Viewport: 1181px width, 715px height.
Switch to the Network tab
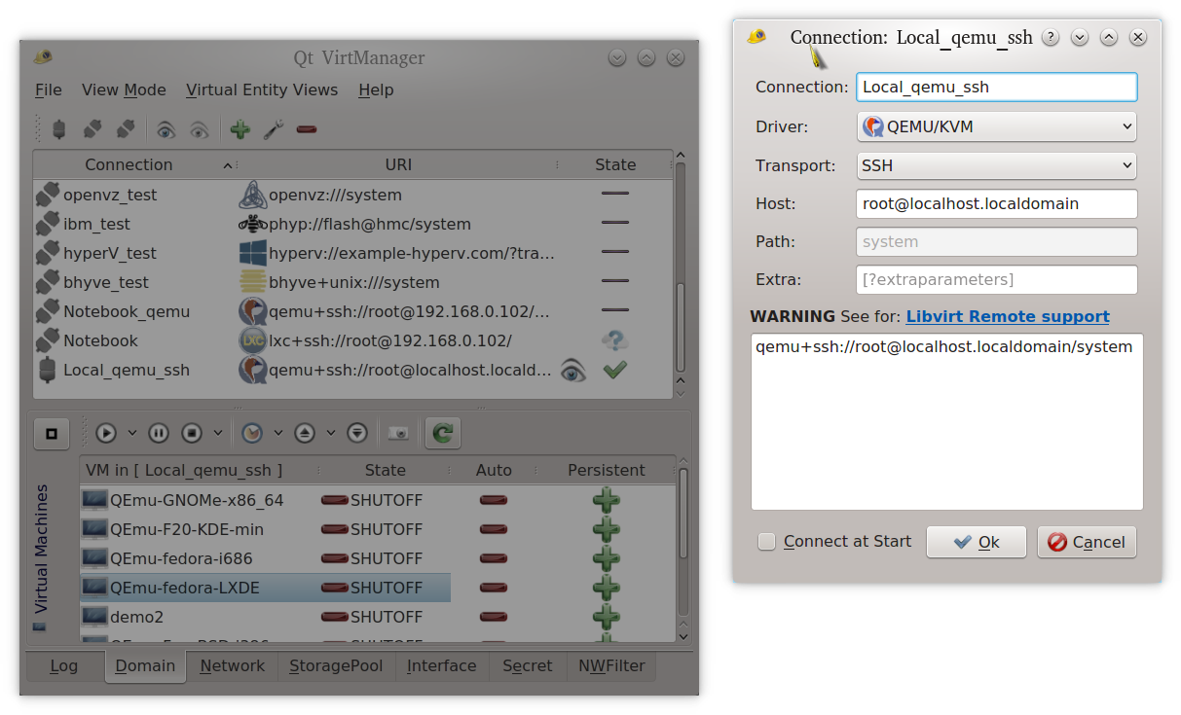232,666
